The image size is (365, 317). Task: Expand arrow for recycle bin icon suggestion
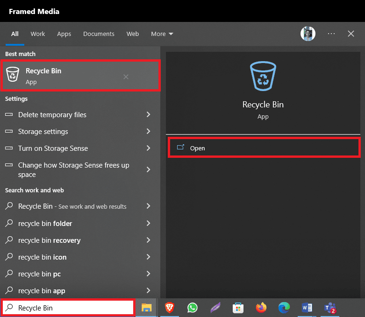pos(148,257)
